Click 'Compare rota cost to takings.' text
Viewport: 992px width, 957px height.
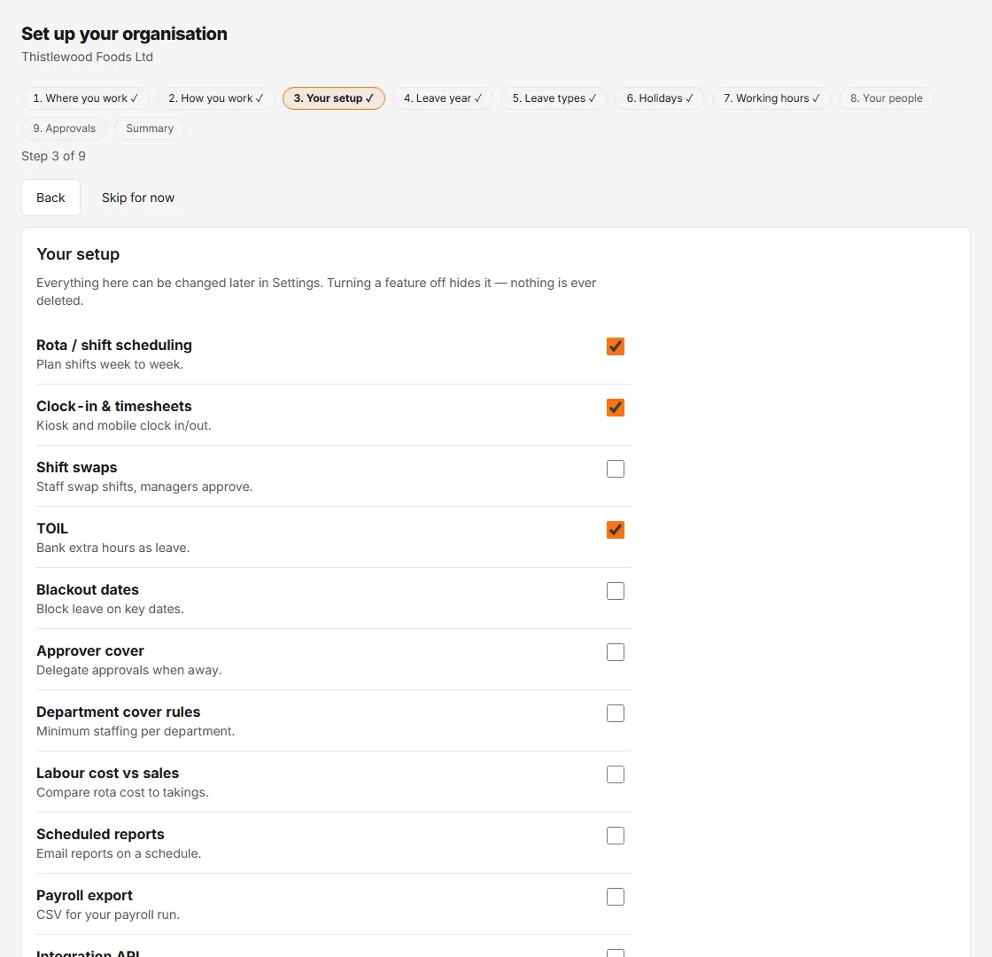point(123,792)
